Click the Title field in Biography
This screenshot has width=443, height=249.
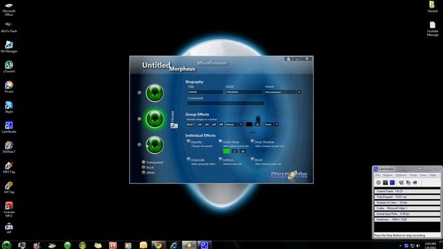pyautogui.click(x=205, y=92)
